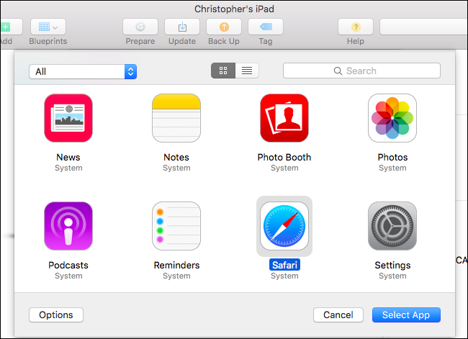Click the Podcasts name label
This screenshot has width=468, height=339.
coord(68,266)
